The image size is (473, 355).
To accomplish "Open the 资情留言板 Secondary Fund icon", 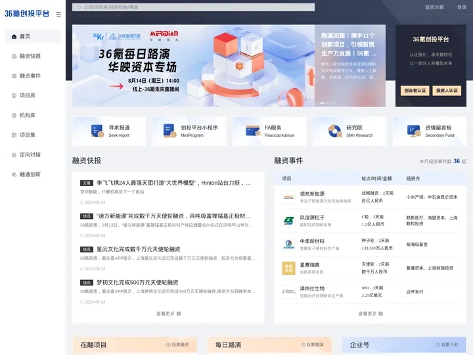I will pos(414,131).
